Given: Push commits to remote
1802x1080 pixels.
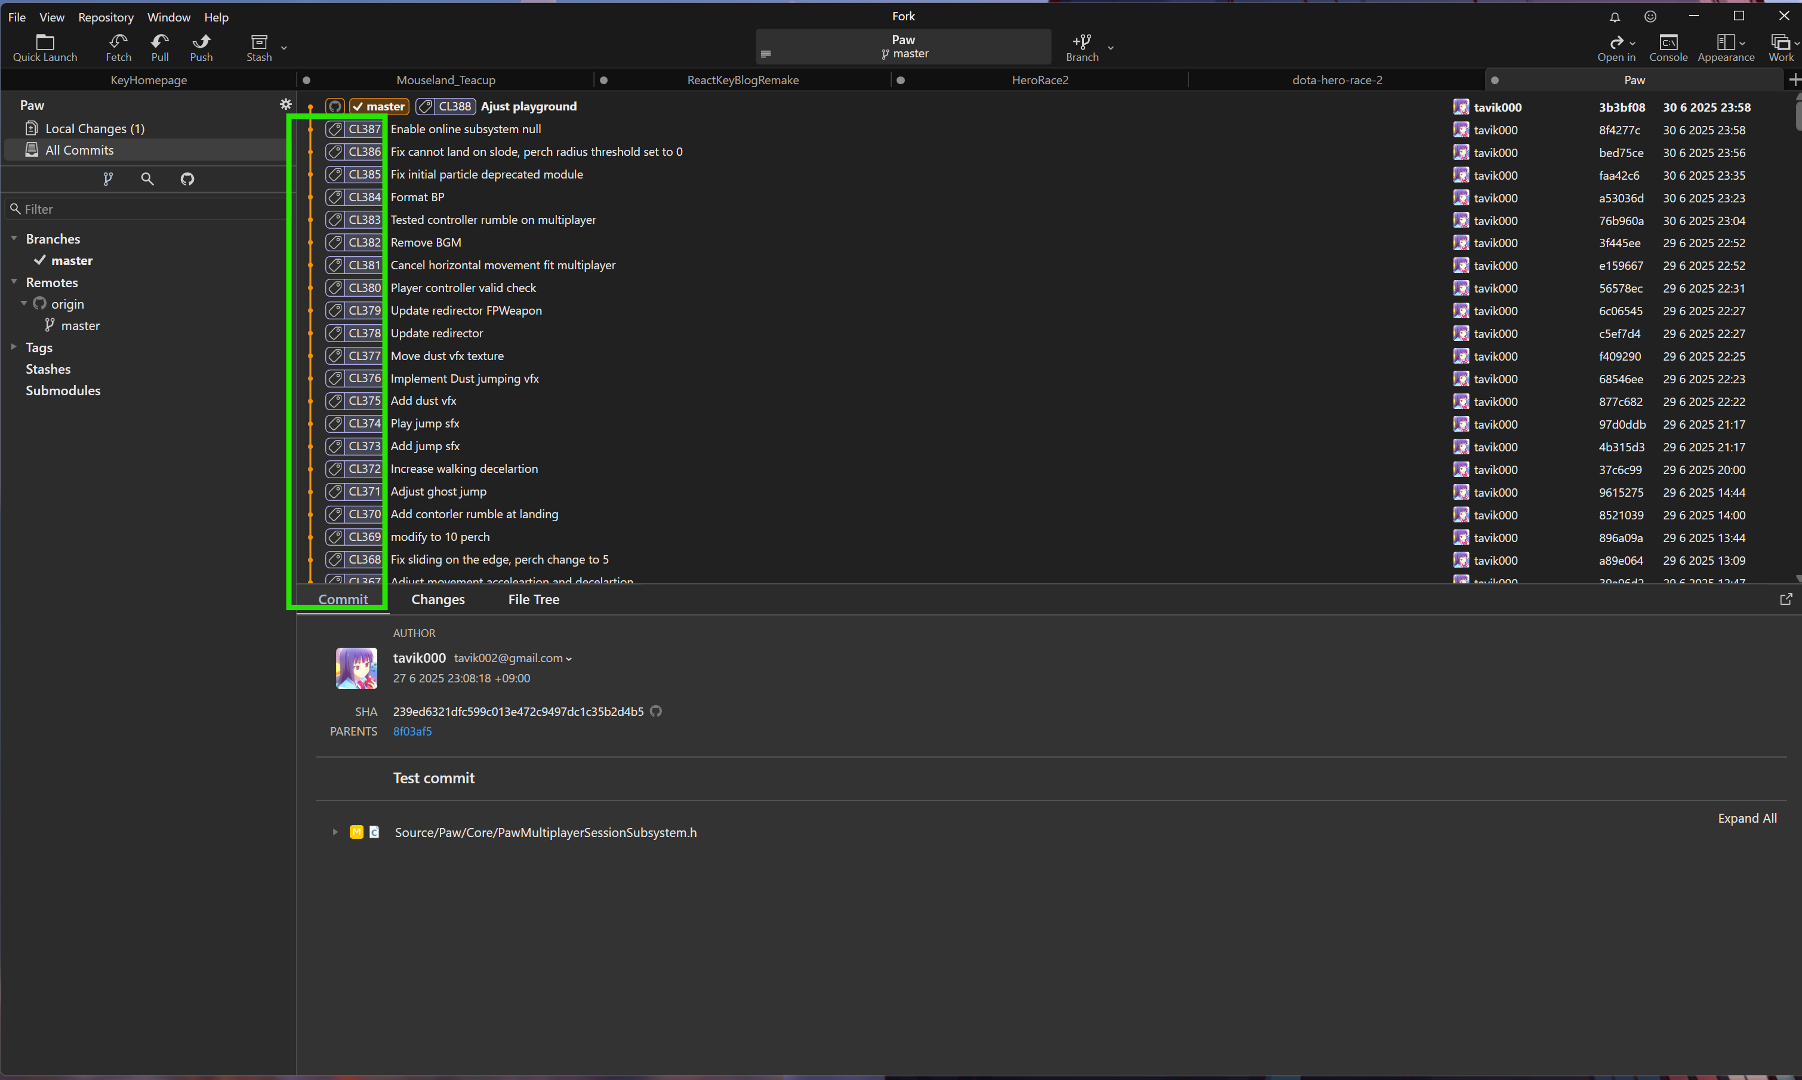Looking at the screenshot, I should point(202,48).
